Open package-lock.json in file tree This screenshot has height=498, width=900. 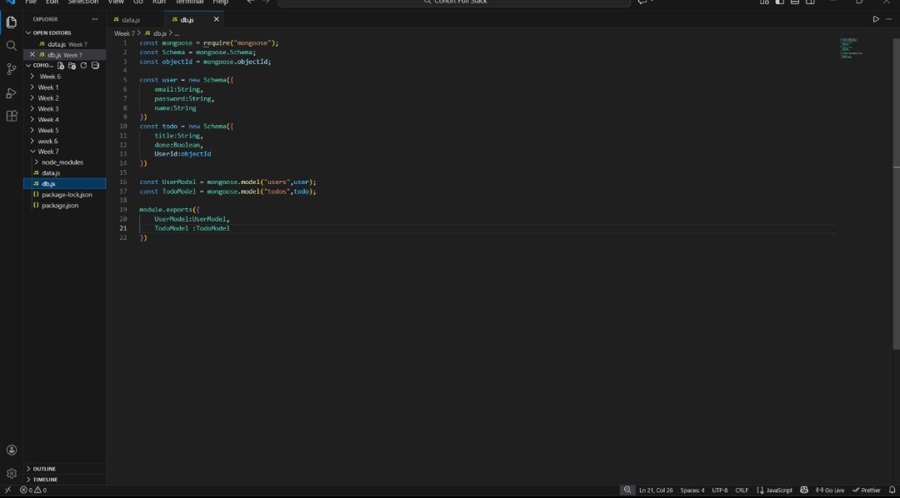point(67,195)
